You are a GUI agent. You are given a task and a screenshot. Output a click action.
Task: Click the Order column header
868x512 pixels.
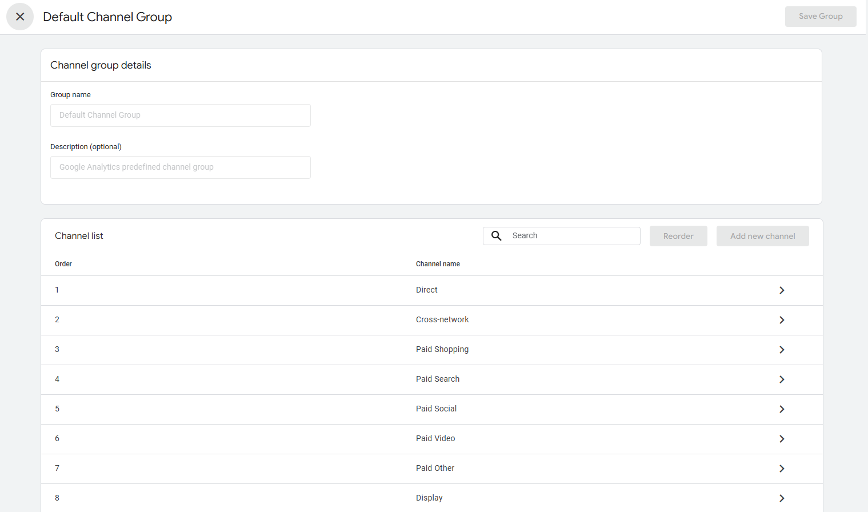63,264
